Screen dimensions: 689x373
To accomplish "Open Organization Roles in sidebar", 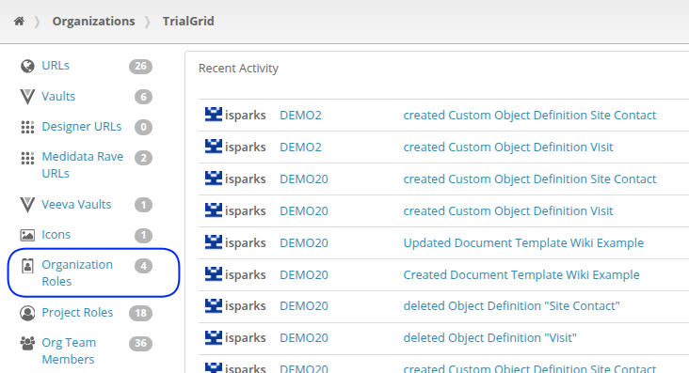I will 77,273.
